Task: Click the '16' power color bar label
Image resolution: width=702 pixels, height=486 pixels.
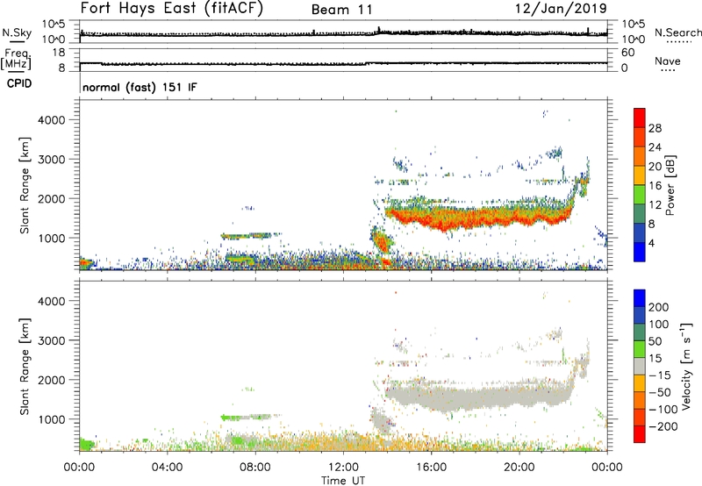Action: click(655, 186)
